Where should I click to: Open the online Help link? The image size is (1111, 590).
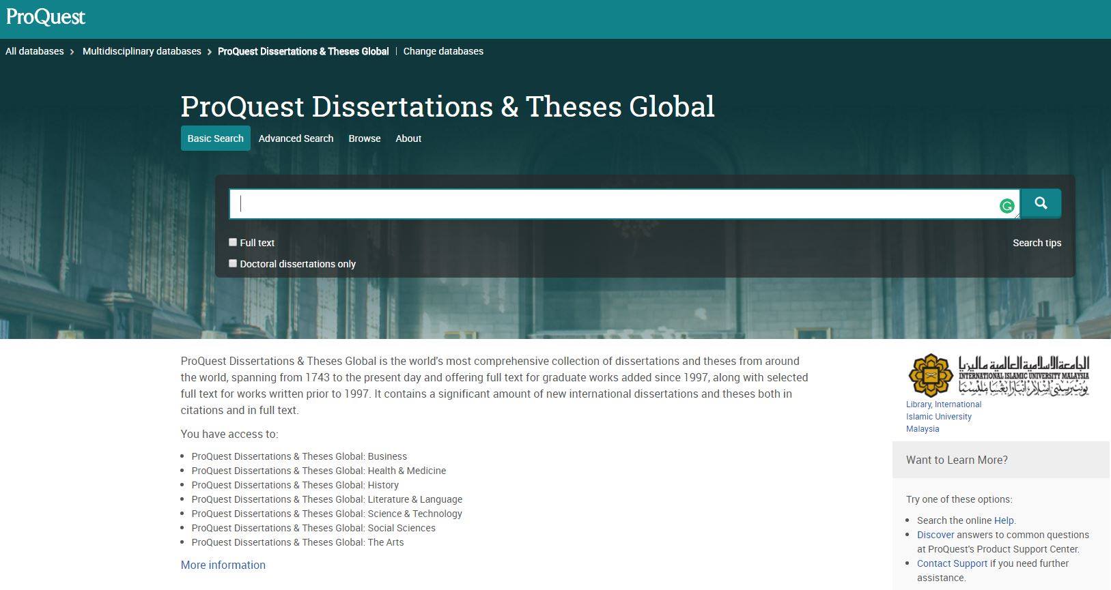tap(1004, 520)
